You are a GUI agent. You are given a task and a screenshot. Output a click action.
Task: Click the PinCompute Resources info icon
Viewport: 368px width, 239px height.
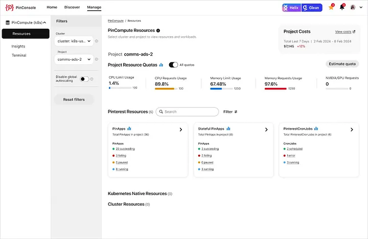[x=158, y=31]
